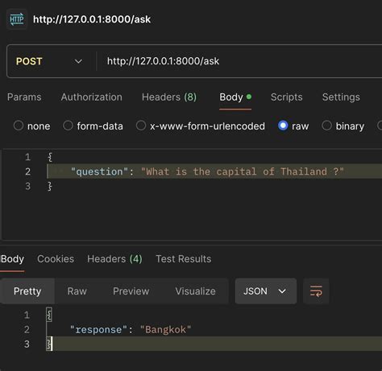Screen dimensions: 382x371
Task: Open the response Cookies tab
Action: 56,259
